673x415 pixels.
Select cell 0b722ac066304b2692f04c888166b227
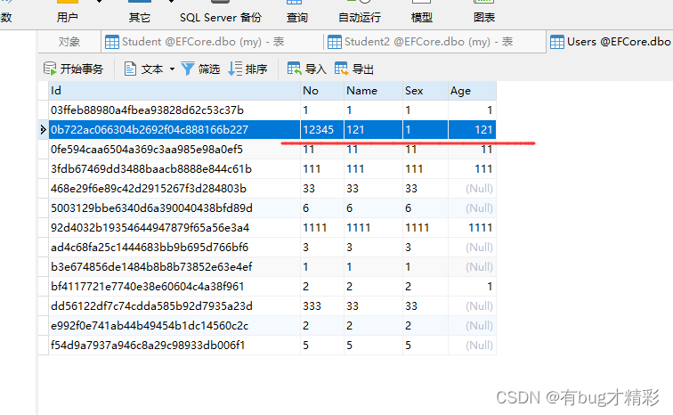coord(174,130)
